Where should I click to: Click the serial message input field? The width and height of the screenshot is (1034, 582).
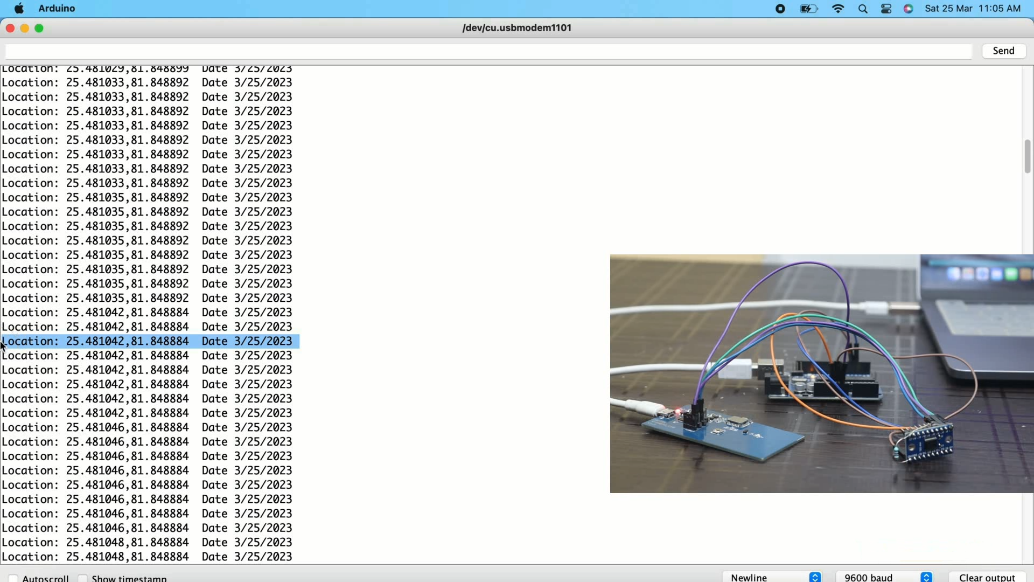click(x=488, y=52)
